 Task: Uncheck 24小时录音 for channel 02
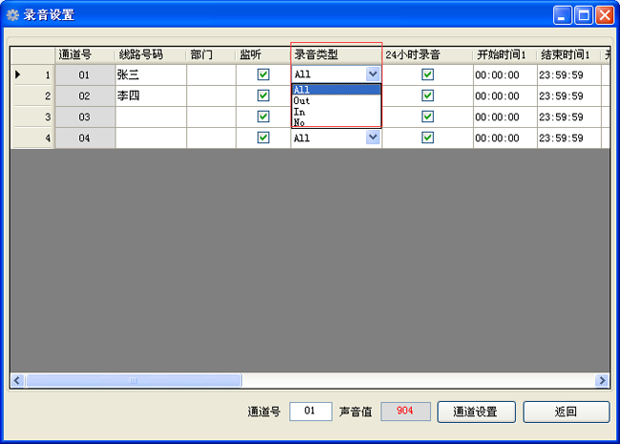(427, 95)
